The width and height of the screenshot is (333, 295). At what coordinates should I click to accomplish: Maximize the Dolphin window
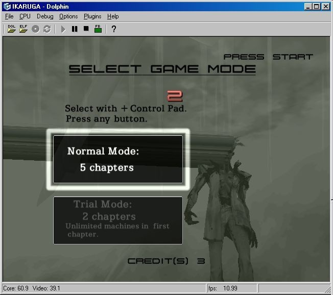[316, 7]
